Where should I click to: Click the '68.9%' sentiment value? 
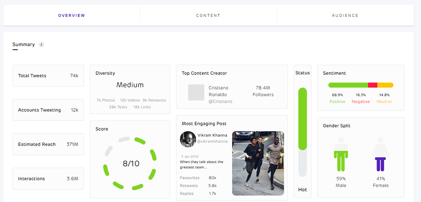pyautogui.click(x=338, y=95)
